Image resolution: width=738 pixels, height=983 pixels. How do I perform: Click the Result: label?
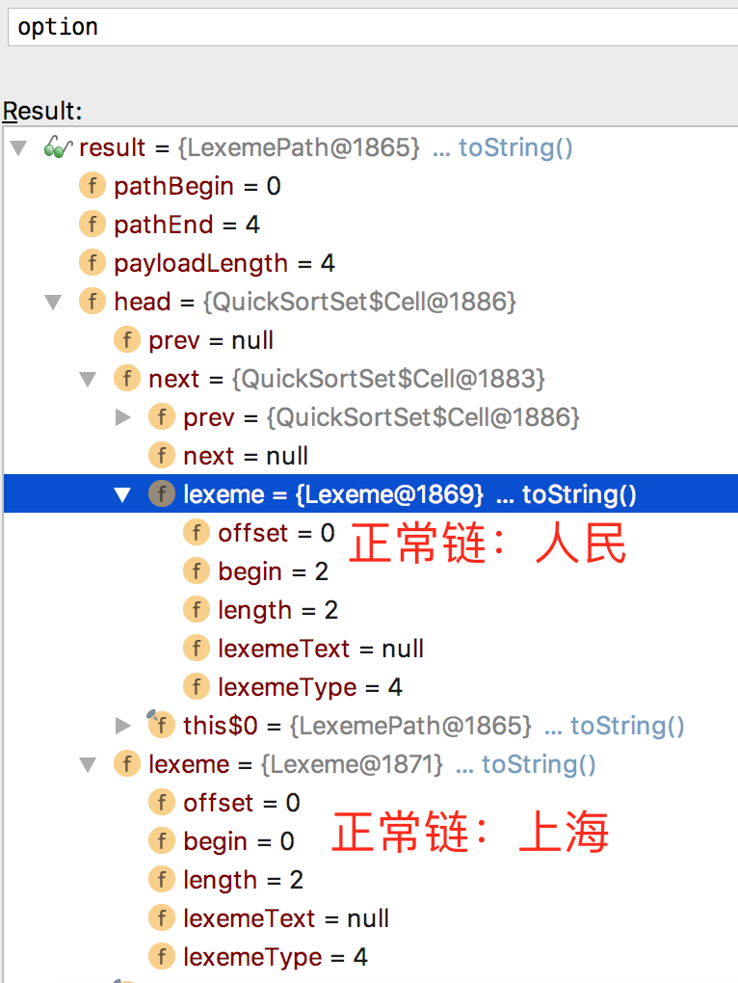click(x=42, y=111)
